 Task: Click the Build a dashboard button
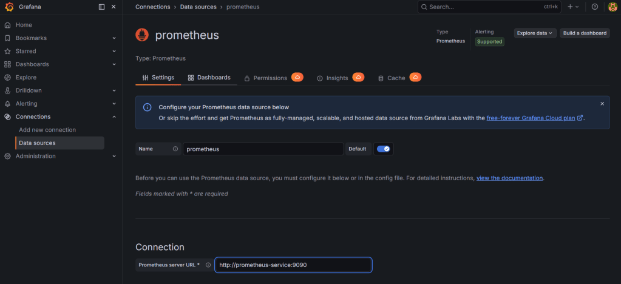click(x=585, y=33)
